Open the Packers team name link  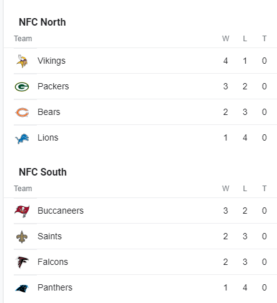53,86
